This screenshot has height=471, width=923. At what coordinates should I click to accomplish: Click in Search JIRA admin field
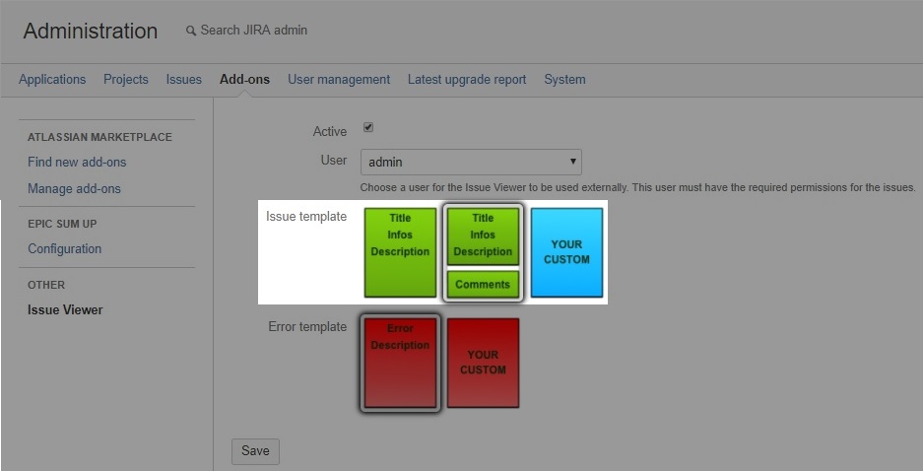click(254, 31)
